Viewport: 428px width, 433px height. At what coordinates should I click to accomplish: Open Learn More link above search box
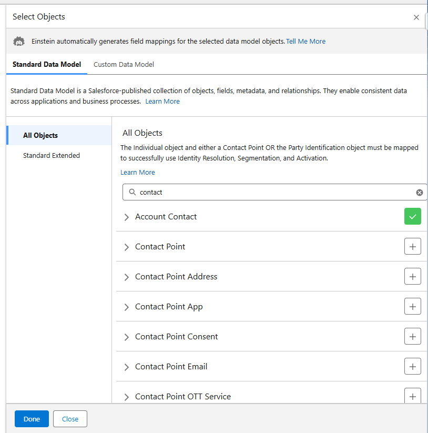[x=138, y=173]
